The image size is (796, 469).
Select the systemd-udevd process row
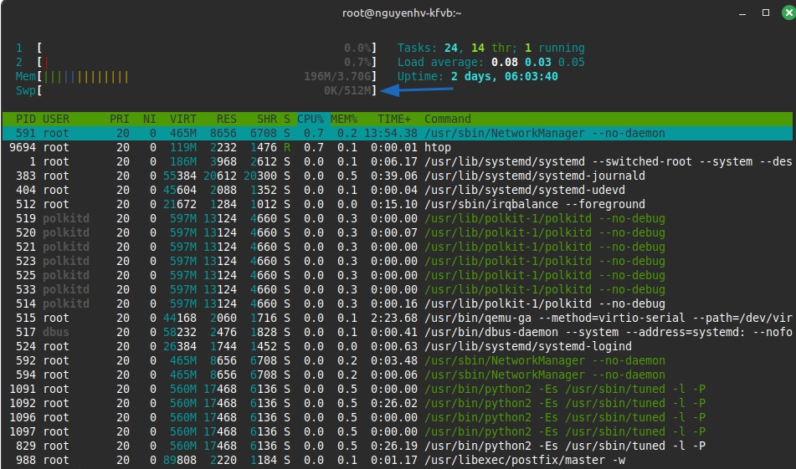point(397,190)
